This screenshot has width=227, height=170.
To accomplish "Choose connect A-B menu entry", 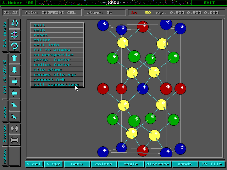I will coord(57,79).
